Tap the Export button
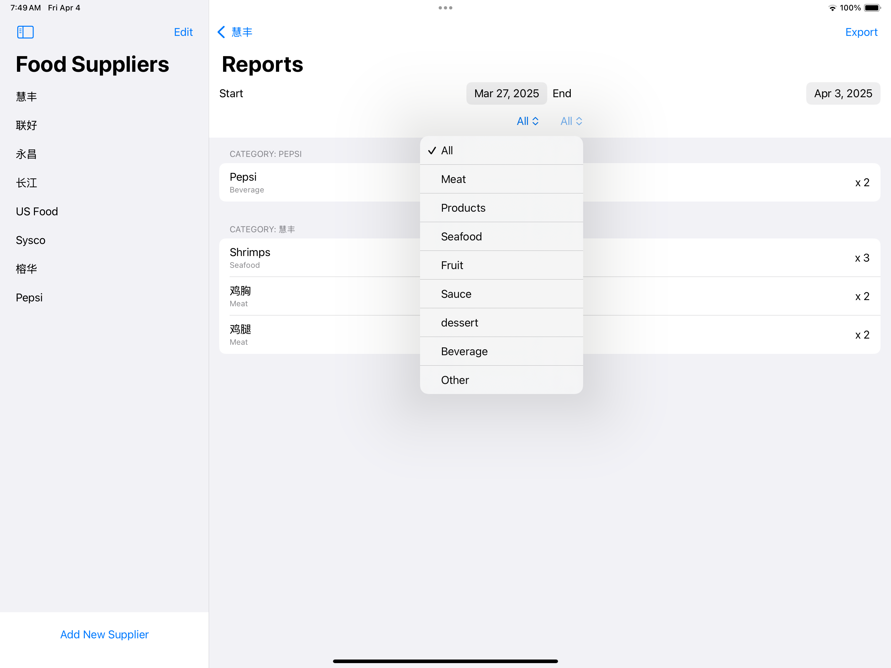The image size is (891, 668). 861,32
